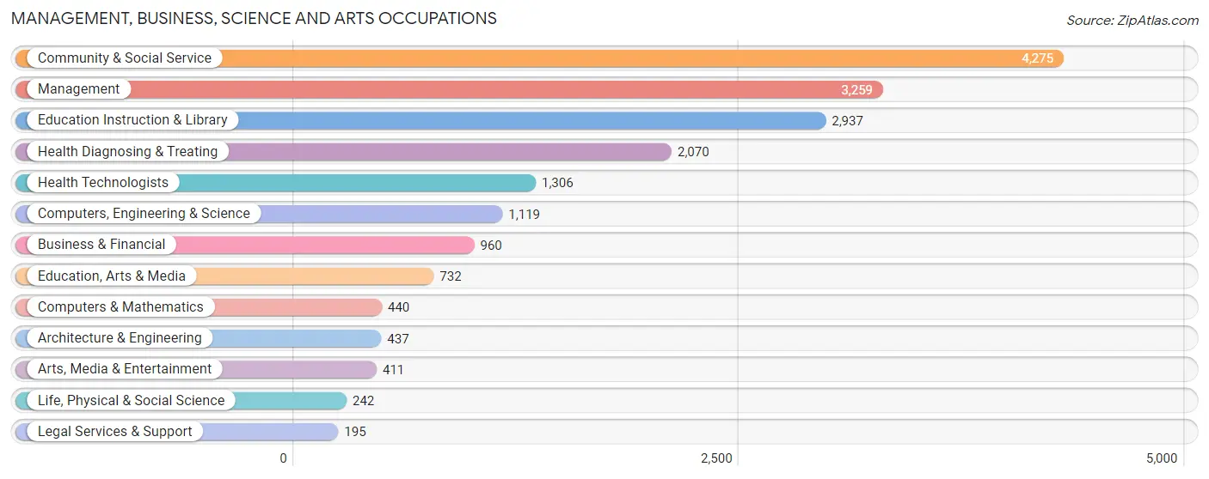The width and height of the screenshot is (1209, 479).
Task: Select the orange 4,275 bar
Action: tap(539, 58)
